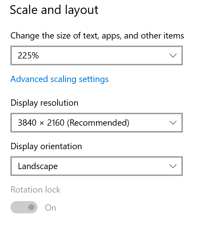The image size is (214, 227).
Task: Click the resolution dropdown arrow
Action: 173,123
